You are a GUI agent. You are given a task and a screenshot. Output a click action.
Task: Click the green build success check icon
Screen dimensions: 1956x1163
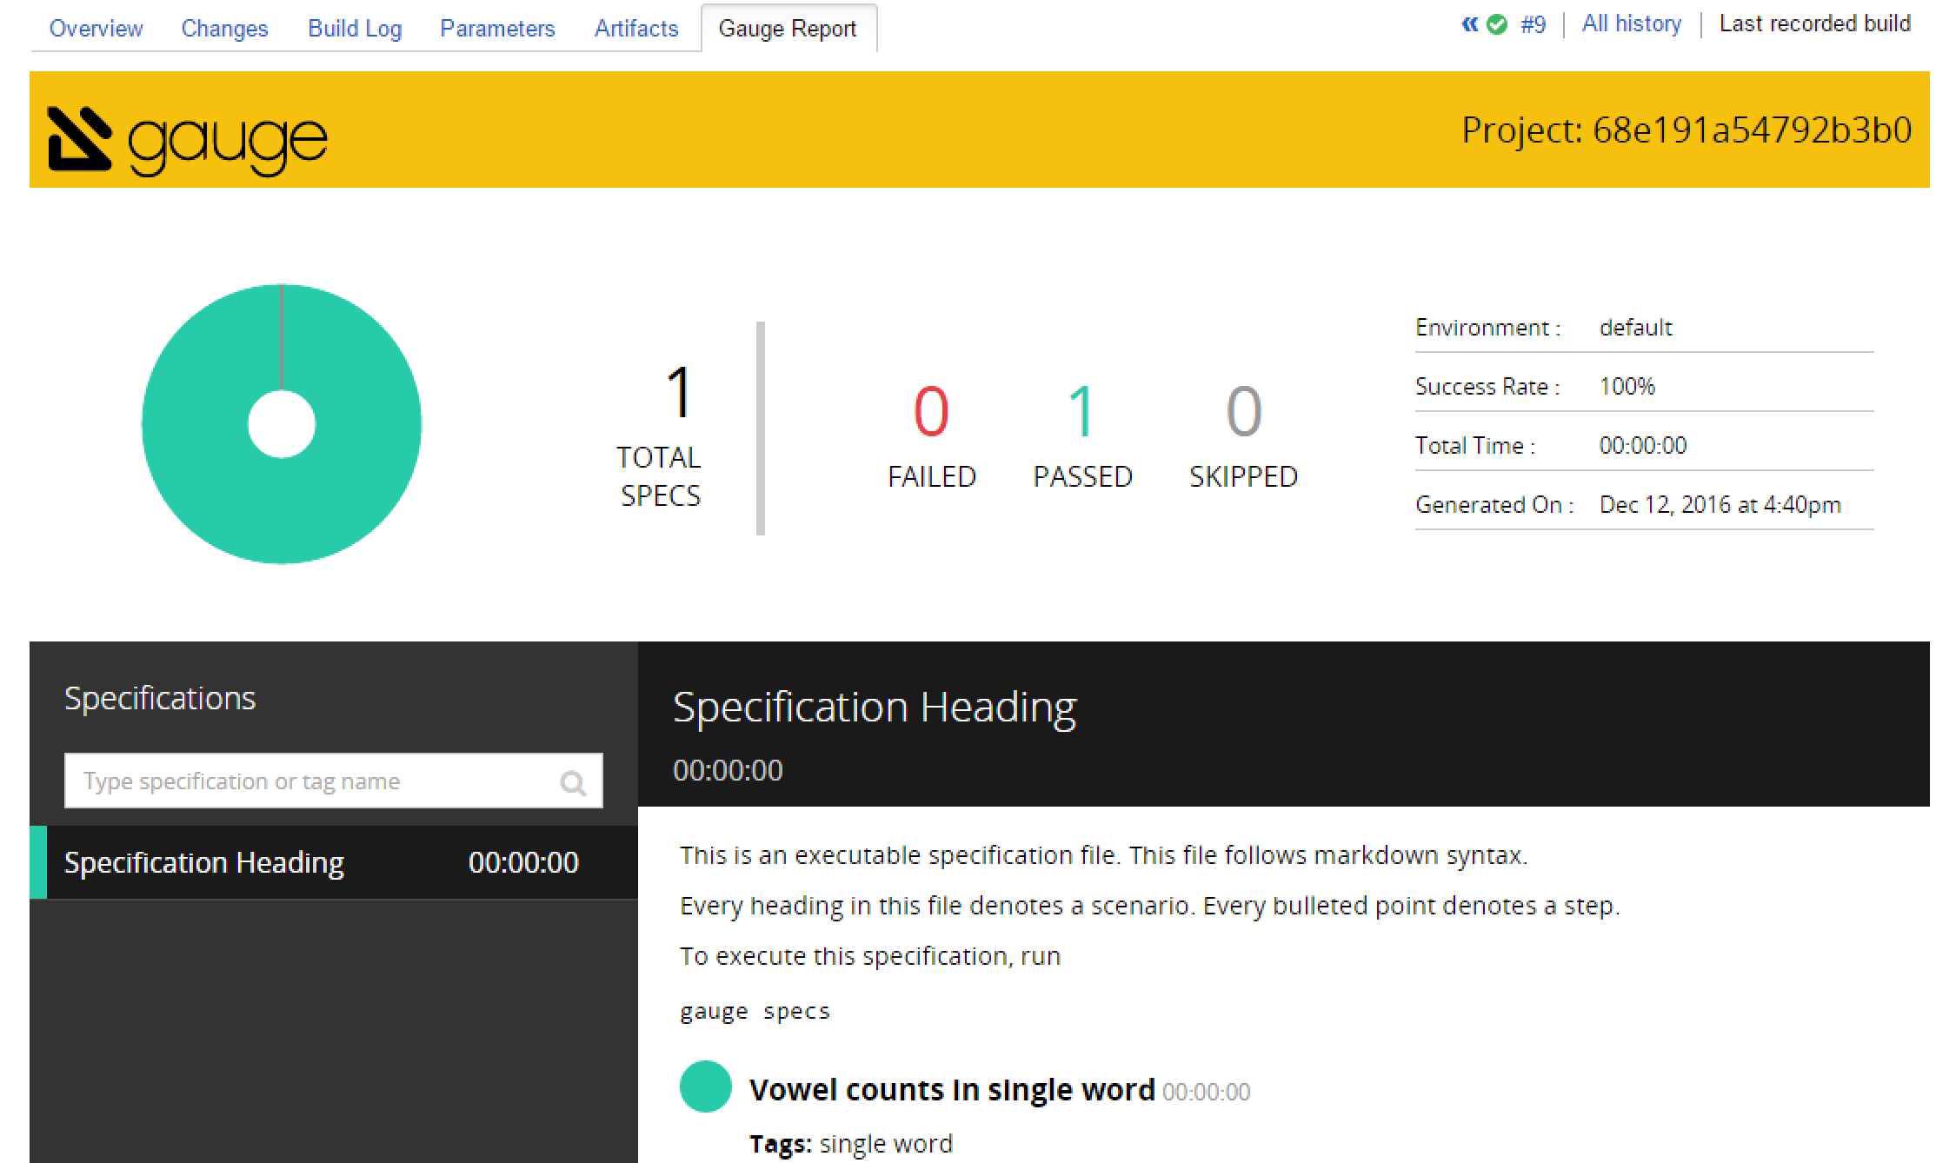(x=1497, y=24)
